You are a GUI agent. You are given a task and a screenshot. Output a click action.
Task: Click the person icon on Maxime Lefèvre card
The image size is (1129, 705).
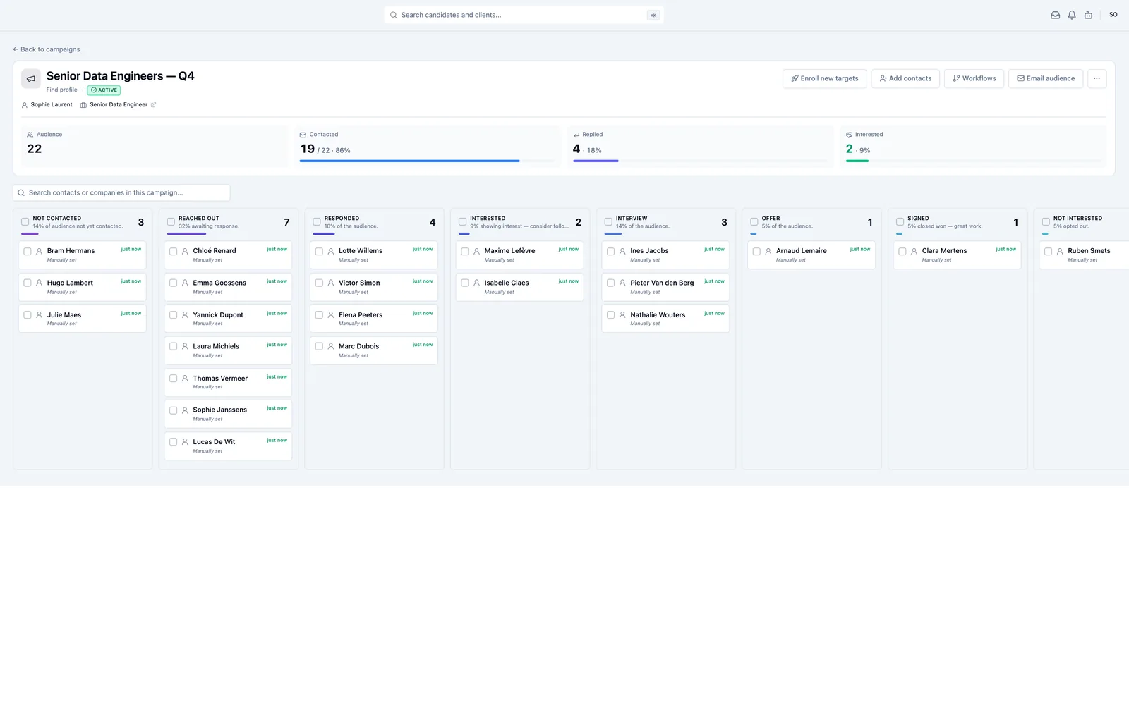(477, 251)
